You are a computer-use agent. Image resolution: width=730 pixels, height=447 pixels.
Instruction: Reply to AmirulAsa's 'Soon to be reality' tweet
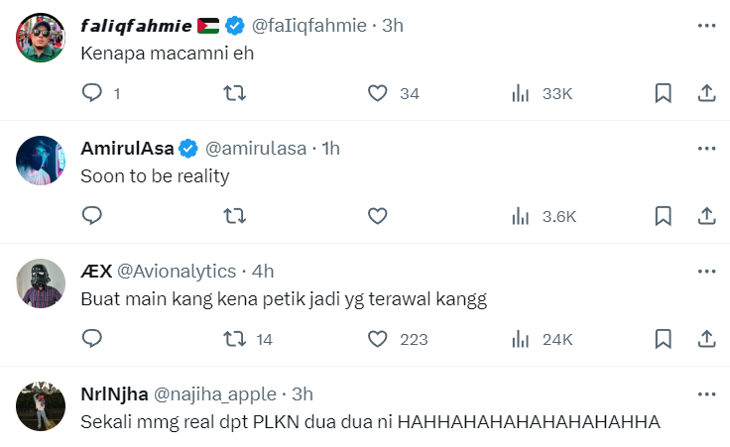pyautogui.click(x=92, y=216)
